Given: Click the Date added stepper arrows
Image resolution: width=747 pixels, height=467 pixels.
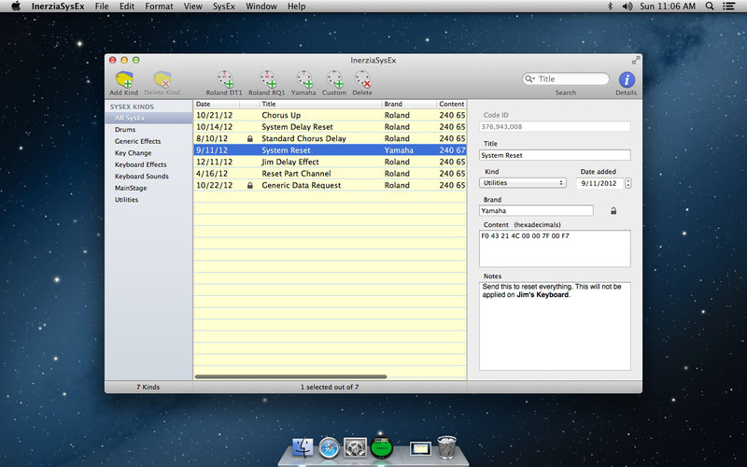Looking at the screenshot, I should pos(627,183).
